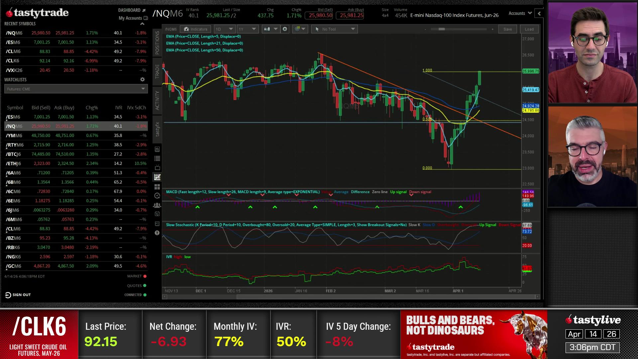Open chart settings gear icon

coord(285,29)
